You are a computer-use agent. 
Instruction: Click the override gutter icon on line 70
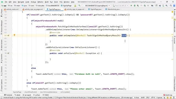pos(8,53)
